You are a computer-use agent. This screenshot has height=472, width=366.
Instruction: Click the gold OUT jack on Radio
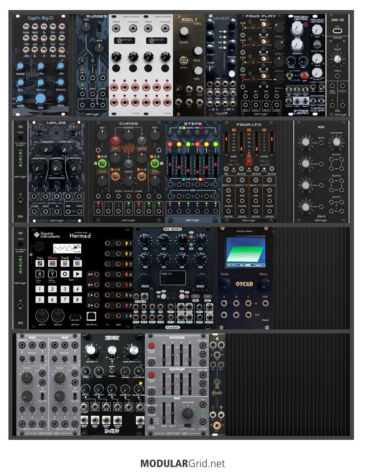217,425
